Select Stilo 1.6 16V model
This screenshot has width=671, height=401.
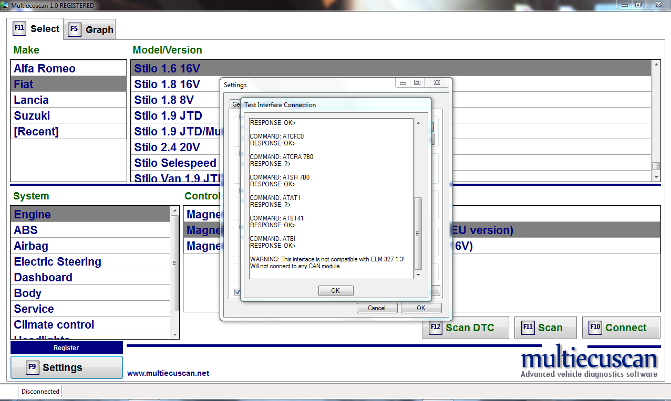click(391, 68)
